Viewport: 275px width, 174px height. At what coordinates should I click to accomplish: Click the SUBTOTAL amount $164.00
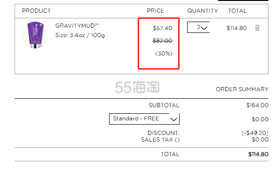257,105
